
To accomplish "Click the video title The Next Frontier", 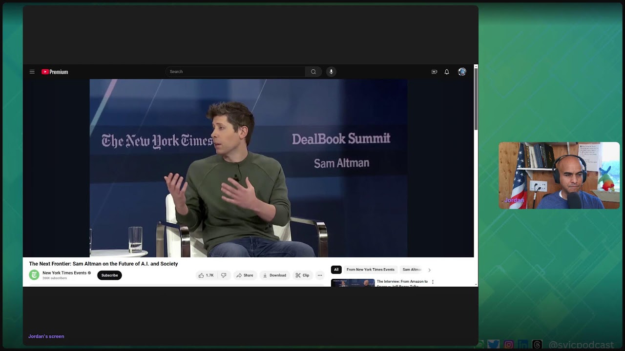I will click(104, 264).
